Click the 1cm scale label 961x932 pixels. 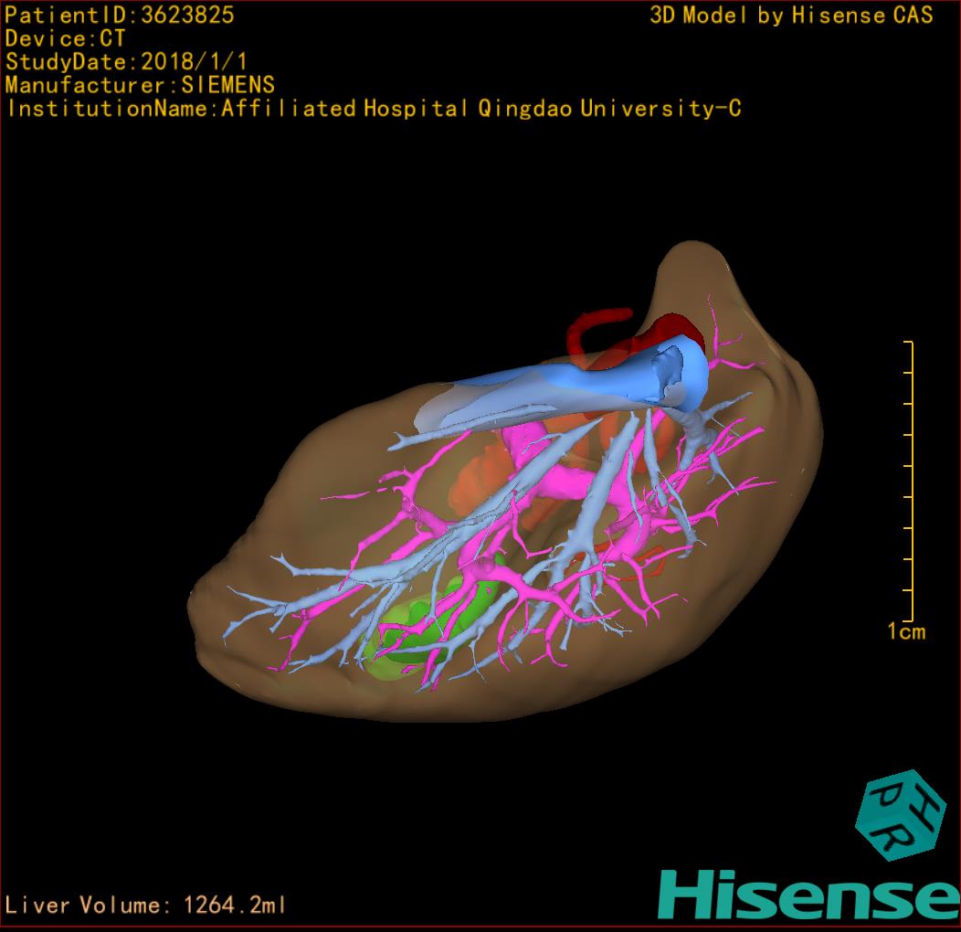[x=906, y=631]
